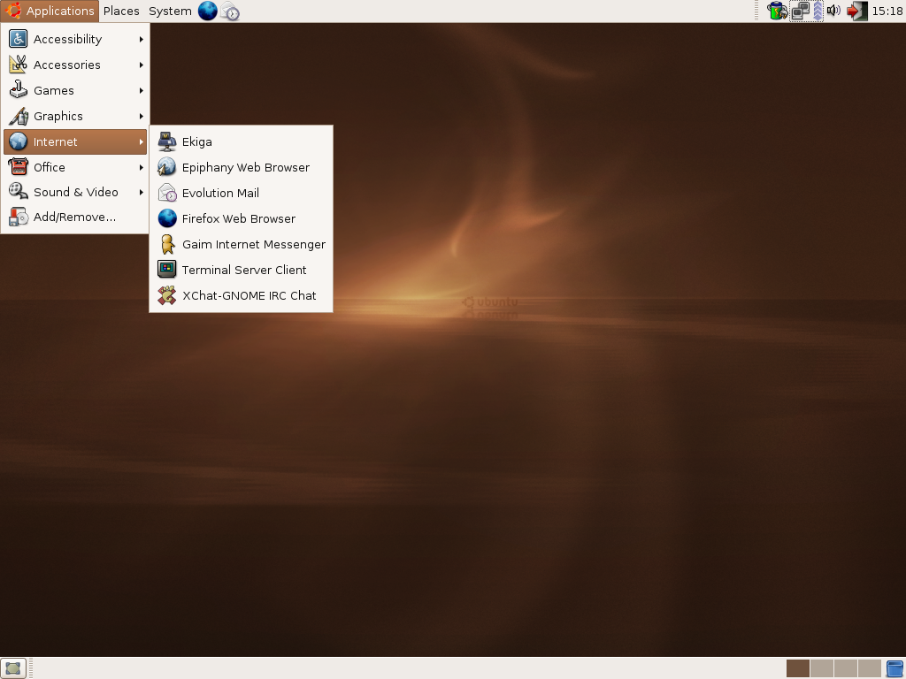This screenshot has width=906, height=679.
Task: Launch Evolution mail from the top panel launcher
Action: pyautogui.click(x=230, y=11)
